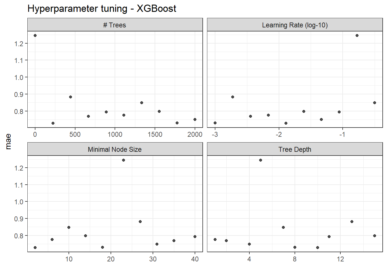Image resolution: width=387 pixels, height=277 pixels.
Task: Click the "mae" y-axis label
Action: [x=8, y=141]
